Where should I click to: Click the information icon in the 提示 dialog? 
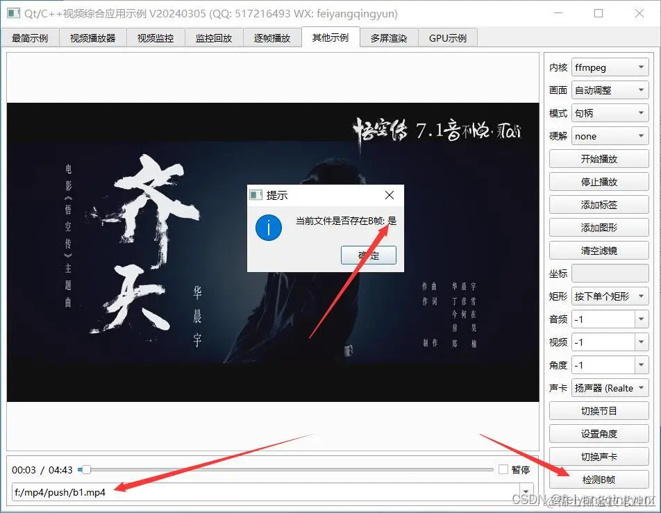point(268,228)
